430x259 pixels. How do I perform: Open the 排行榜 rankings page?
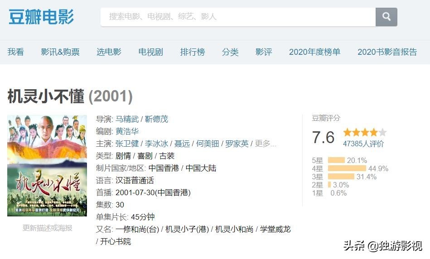tap(192, 52)
